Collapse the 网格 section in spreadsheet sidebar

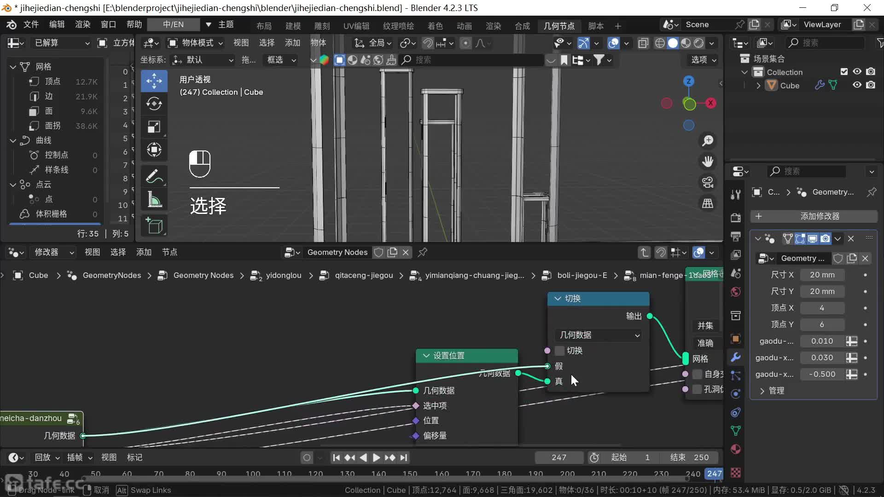pos(13,67)
